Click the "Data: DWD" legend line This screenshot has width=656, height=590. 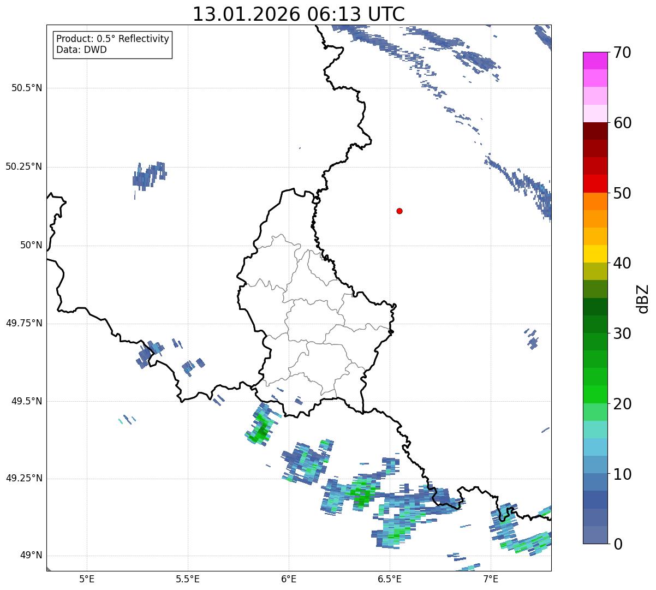[81, 50]
